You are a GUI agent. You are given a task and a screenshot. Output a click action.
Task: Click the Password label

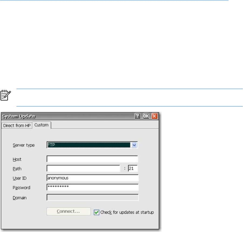[21, 188]
